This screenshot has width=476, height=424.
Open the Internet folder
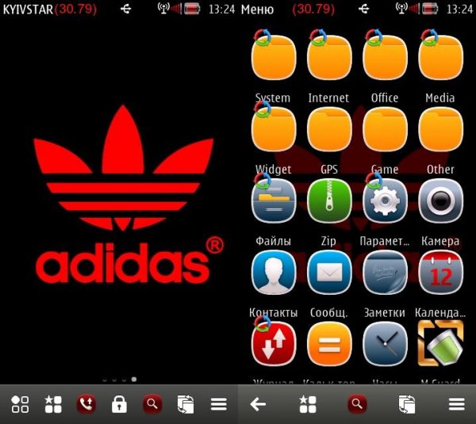[x=329, y=58]
